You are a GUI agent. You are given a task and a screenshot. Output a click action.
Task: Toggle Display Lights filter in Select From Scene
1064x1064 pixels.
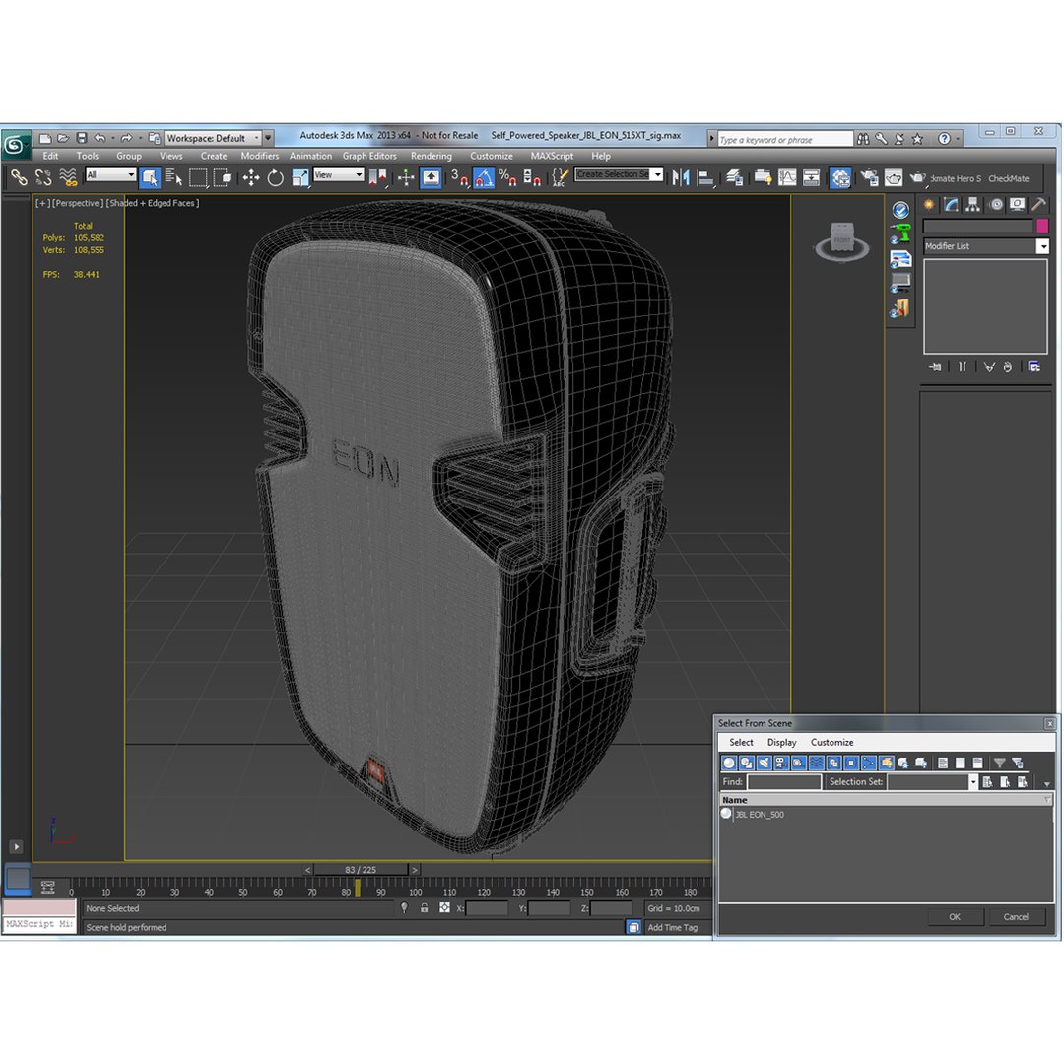tap(765, 763)
